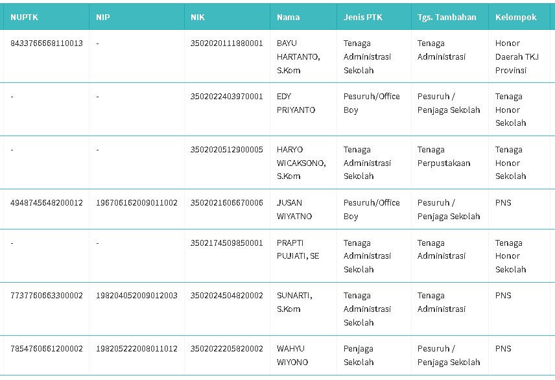Click the Kelompok column header
Screen dimensions: 555x380
(515, 17)
